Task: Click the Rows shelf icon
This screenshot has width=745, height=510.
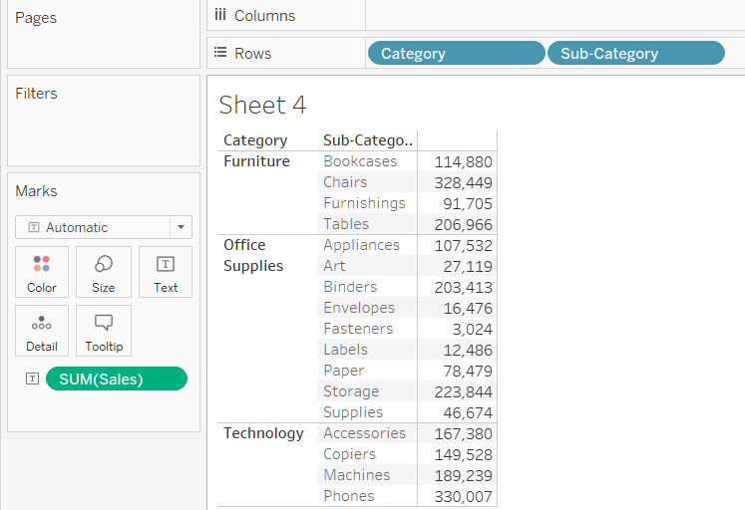Action: [220, 53]
